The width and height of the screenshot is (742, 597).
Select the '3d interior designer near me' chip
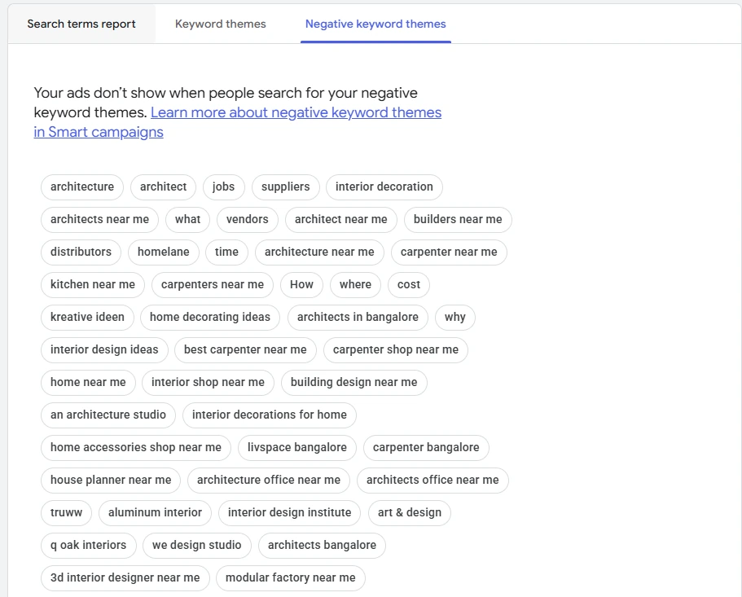click(x=125, y=578)
